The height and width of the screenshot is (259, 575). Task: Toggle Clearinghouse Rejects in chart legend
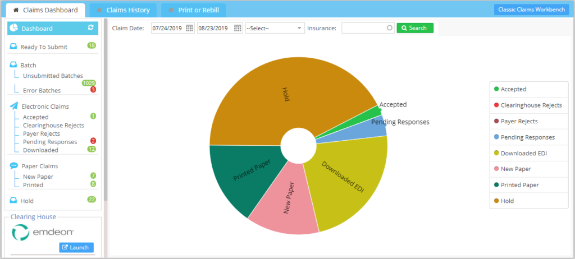(529, 105)
